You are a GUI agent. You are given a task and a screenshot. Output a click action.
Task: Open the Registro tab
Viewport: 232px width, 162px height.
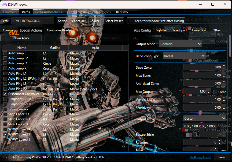[122, 12]
